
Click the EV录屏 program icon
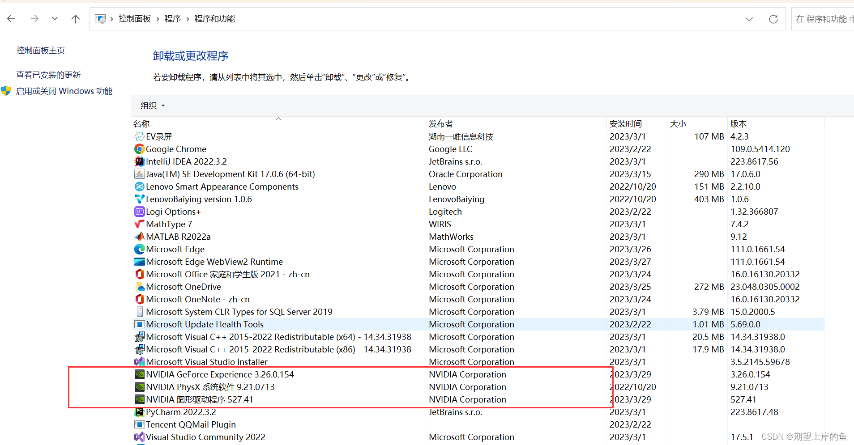pyautogui.click(x=140, y=136)
